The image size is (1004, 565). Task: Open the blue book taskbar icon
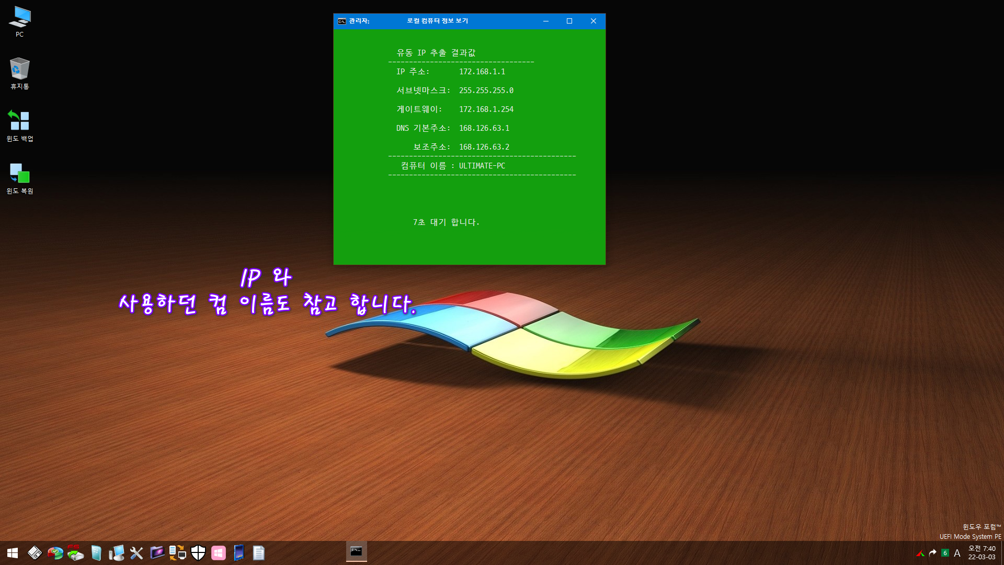[238, 553]
